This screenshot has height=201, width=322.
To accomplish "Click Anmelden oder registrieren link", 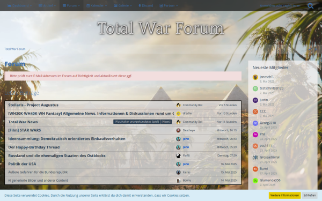I will (280, 5).
